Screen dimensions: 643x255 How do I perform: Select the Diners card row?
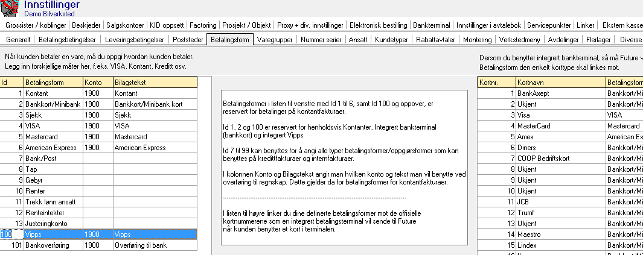(x=560, y=147)
